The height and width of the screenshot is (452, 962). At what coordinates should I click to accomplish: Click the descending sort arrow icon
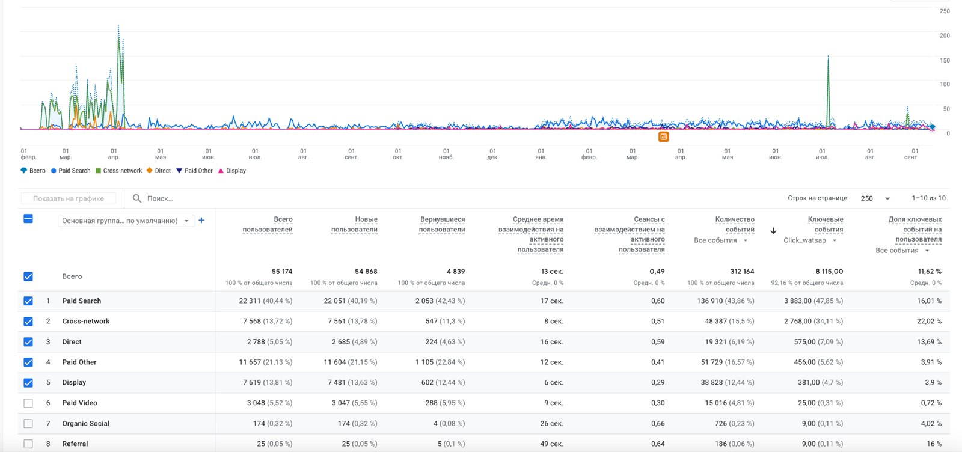(x=773, y=231)
